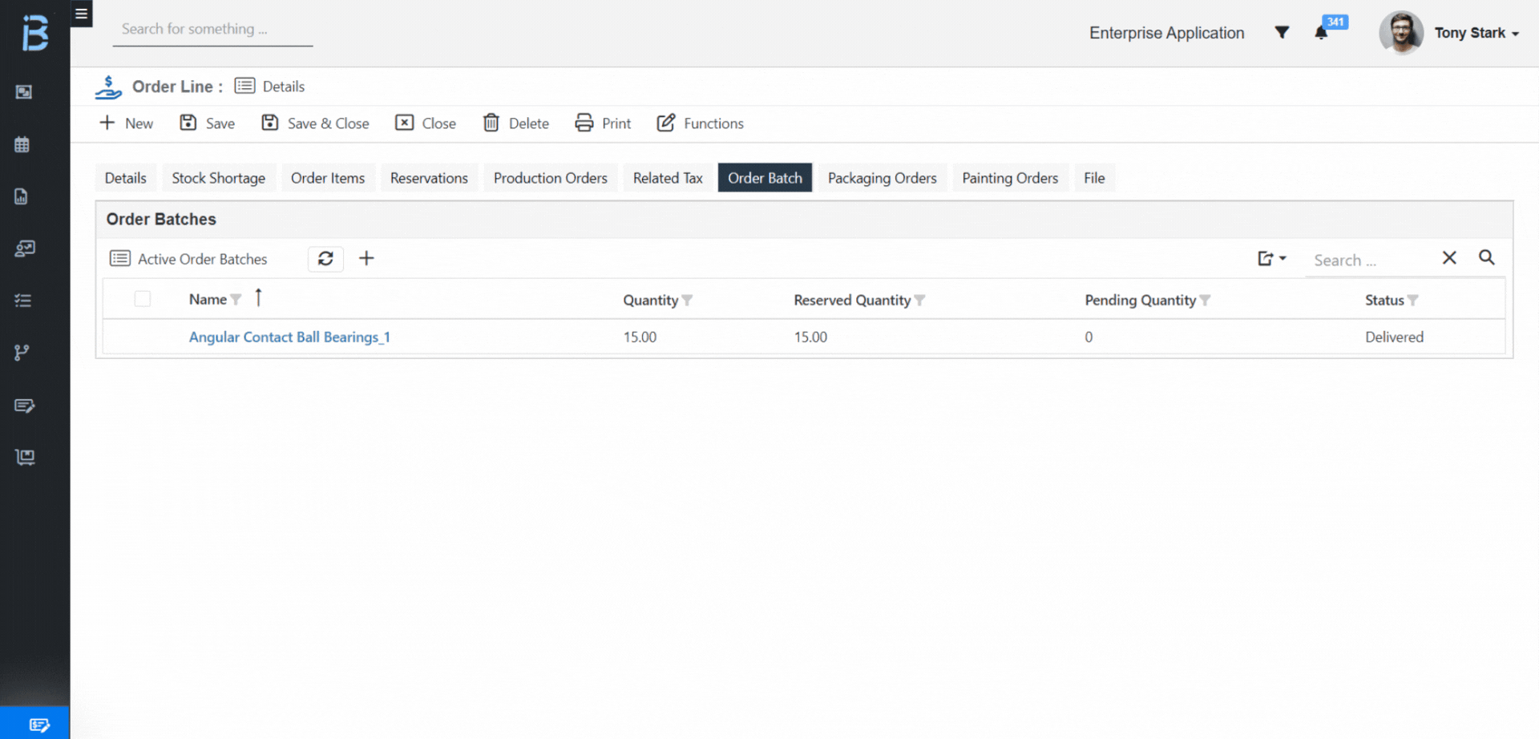Click Quantity column filter icon

(687, 301)
